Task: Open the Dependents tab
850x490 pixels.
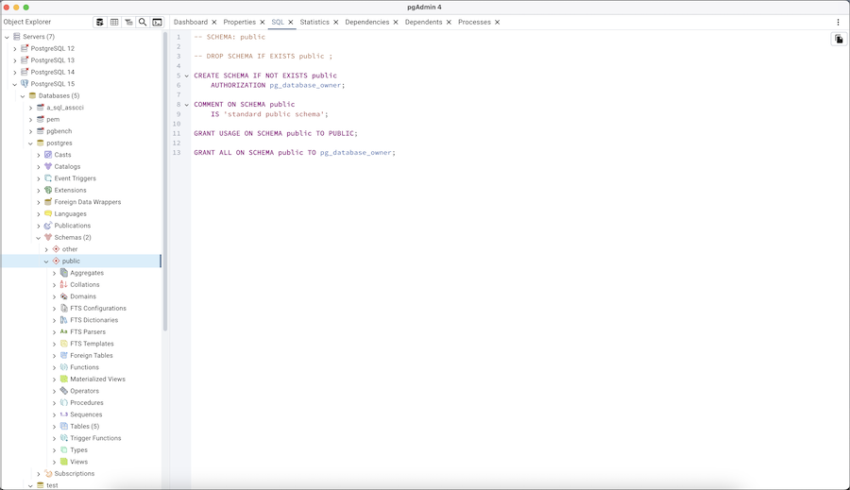Action: pyautogui.click(x=423, y=23)
